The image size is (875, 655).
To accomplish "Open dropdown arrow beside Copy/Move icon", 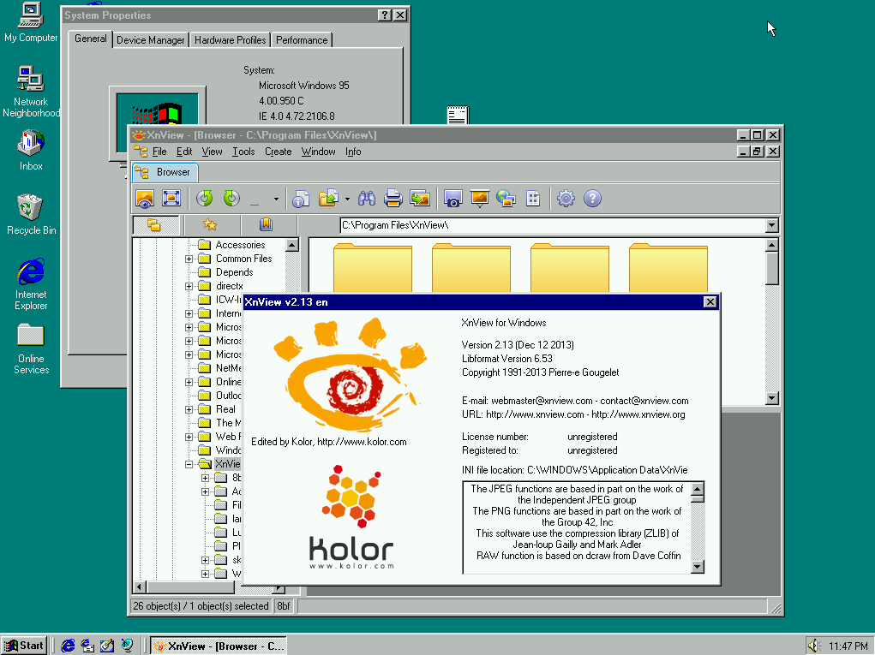I will [347, 199].
